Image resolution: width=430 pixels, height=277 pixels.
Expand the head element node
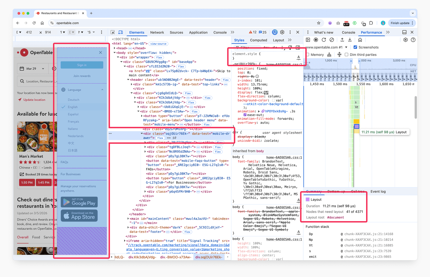pos(114,48)
